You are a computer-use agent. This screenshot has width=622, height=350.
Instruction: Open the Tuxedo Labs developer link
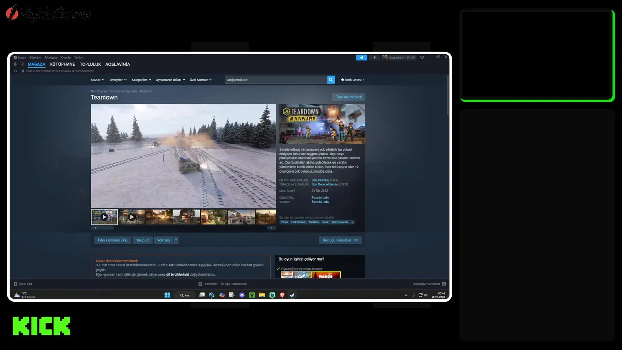tap(320, 197)
